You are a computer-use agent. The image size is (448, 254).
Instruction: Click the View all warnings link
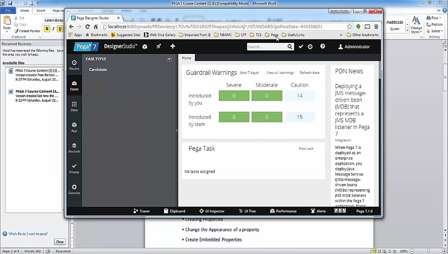(x=280, y=73)
